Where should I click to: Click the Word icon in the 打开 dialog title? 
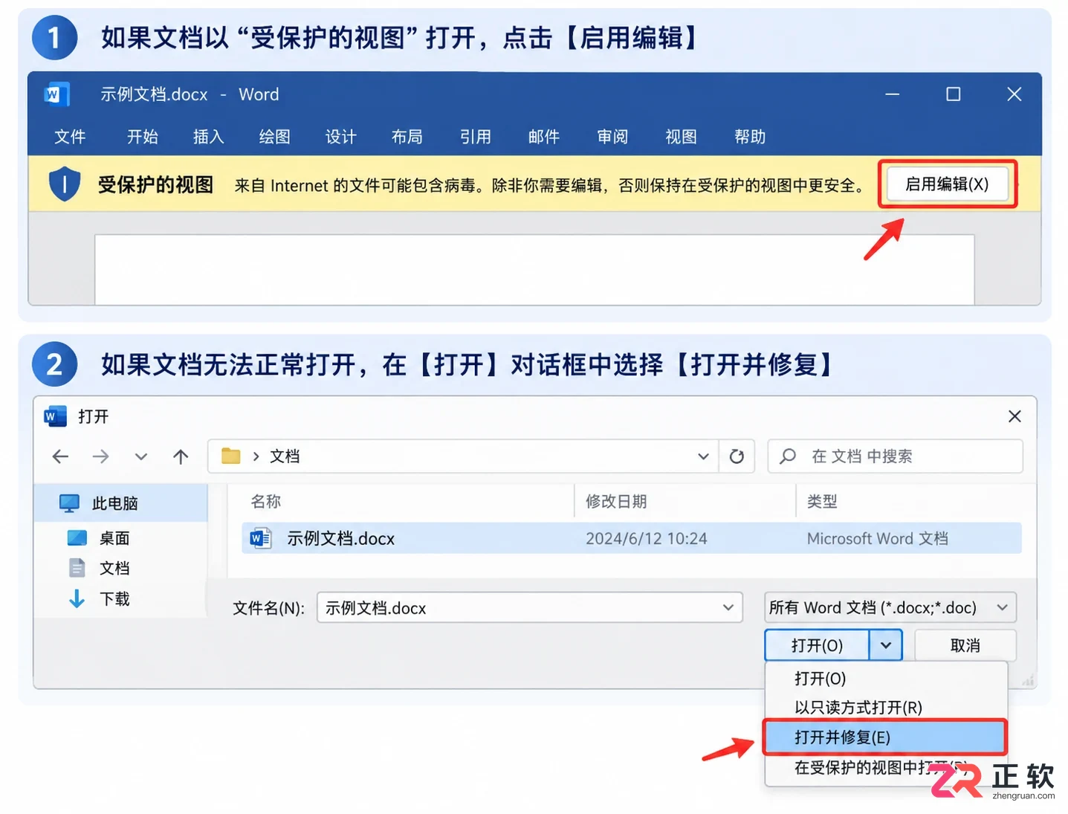click(55, 416)
